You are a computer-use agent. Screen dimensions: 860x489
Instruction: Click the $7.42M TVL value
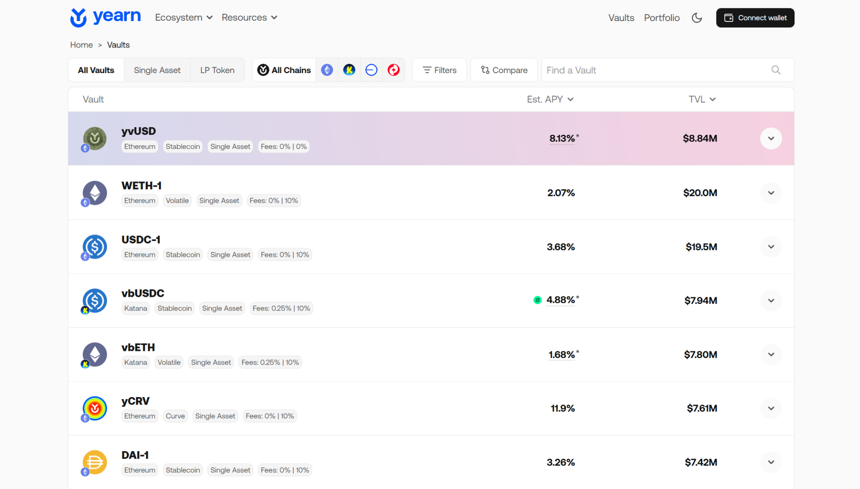tap(701, 462)
